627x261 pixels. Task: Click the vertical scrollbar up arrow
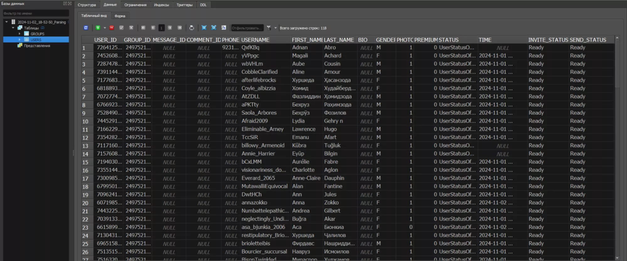(617, 38)
